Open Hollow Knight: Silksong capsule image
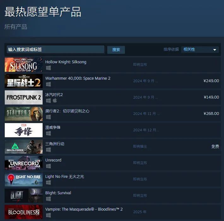The height and width of the screenshot is (221, 224). point(24,65)
